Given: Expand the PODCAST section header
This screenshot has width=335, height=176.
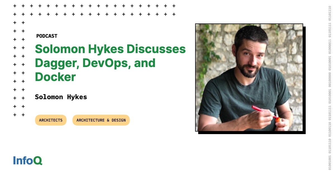Looking at the screenshot, I should [x=47, y=36].
